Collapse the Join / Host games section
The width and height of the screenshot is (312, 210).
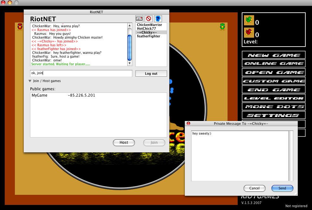(30, 81)
